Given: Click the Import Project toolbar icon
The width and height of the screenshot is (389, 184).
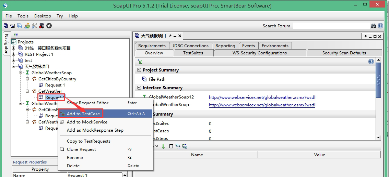Looking at the screenshot, I should pos(13,26).
